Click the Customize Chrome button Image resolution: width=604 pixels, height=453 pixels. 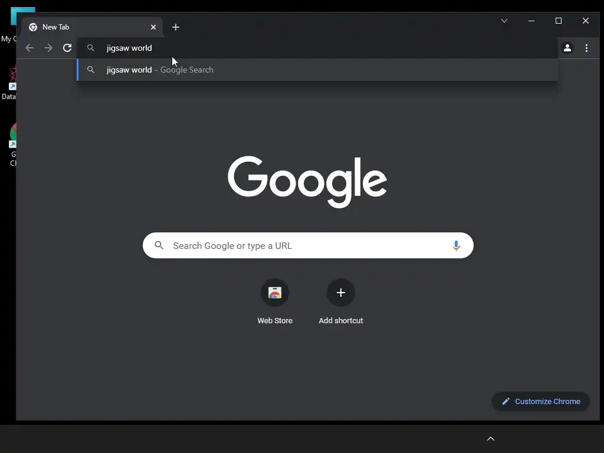point(541,401)
